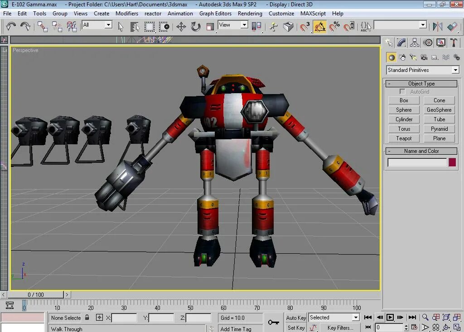
Task: Select the Lights category icon
Action: (x=413, y=57)
